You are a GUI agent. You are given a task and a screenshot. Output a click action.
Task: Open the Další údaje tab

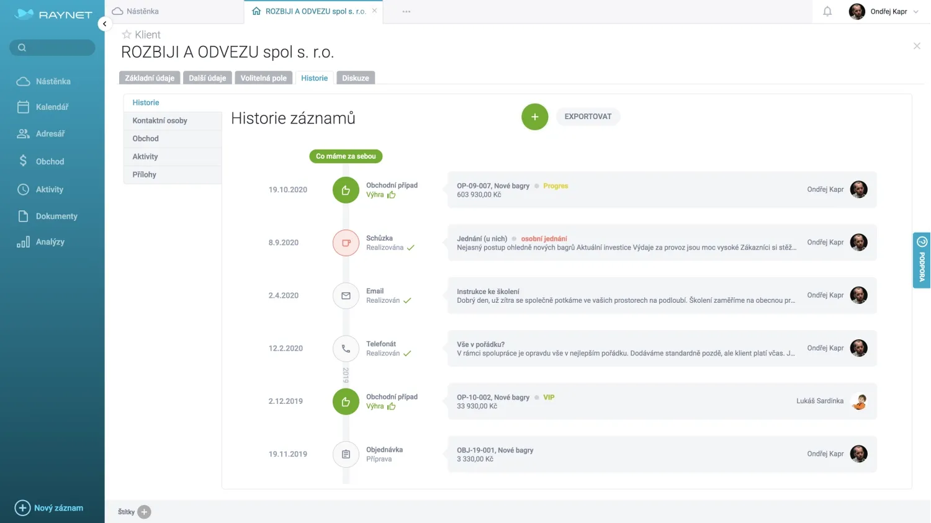click(207, 78)
